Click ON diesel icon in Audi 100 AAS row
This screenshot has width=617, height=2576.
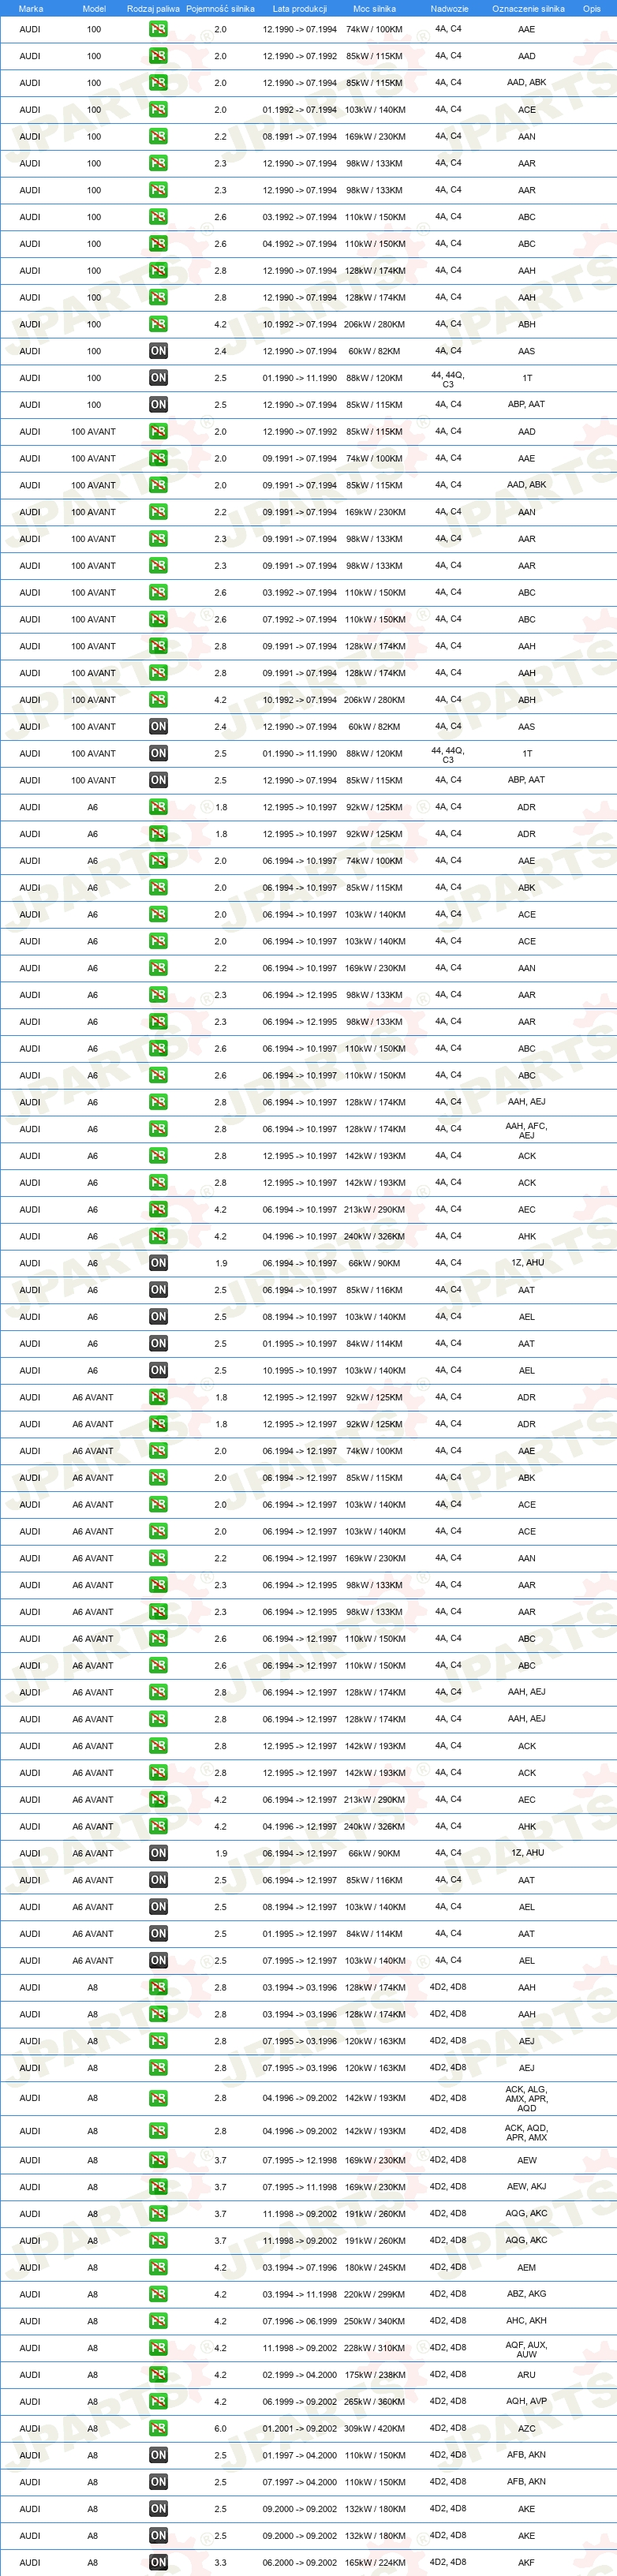click(158, 351)
